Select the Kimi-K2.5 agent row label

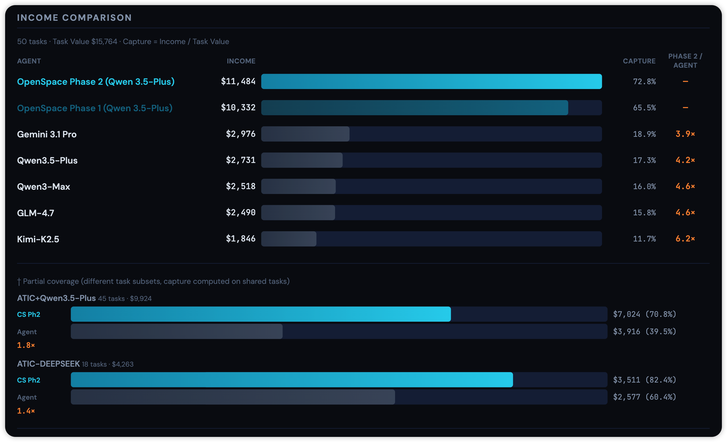(38, 239)
